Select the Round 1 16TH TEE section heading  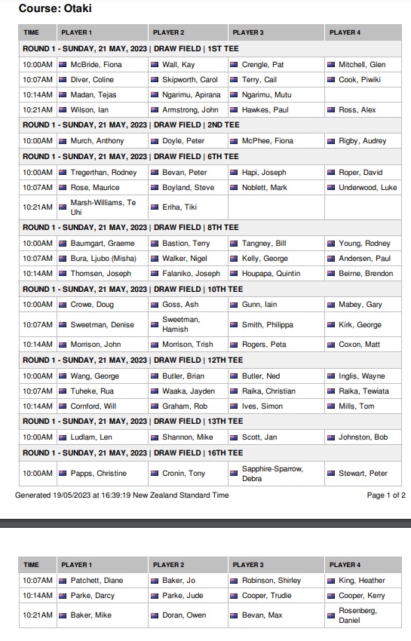[210, 453]
